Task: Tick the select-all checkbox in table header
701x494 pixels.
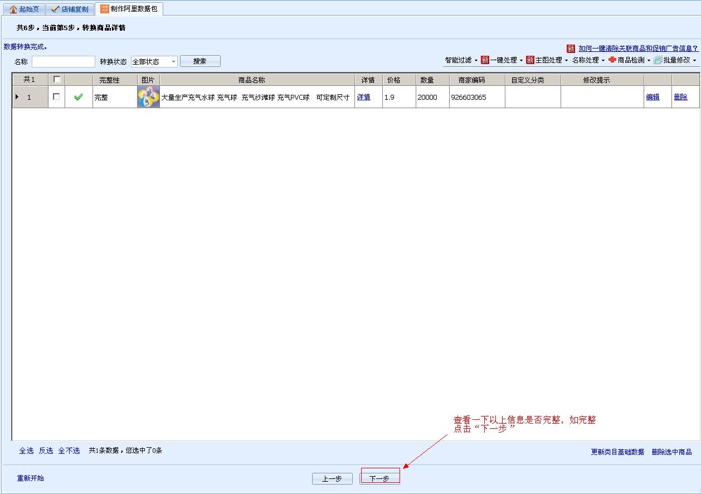Action: [57, 80]
